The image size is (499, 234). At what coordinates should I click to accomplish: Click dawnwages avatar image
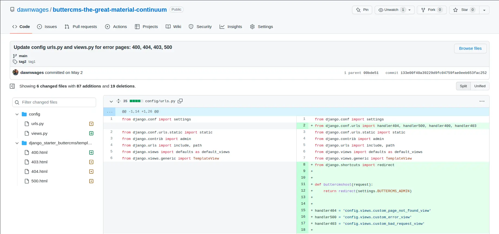coord(16,72)
